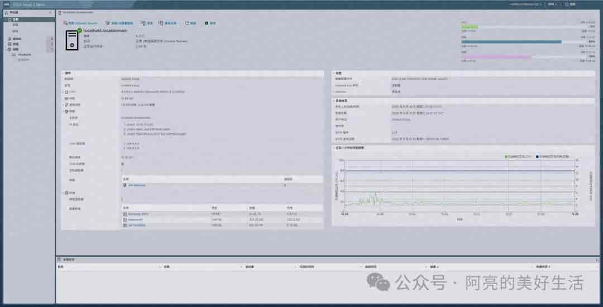Click the VMware logo in header
This screenshot has width=603, height=307.
click(7, 4)
